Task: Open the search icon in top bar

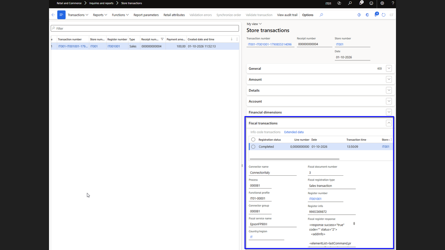Action: (350, 3)
